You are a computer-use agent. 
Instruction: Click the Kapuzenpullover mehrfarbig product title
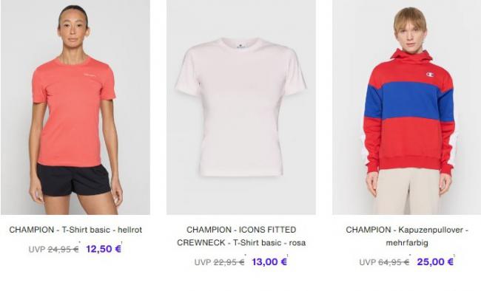(407, 236)
